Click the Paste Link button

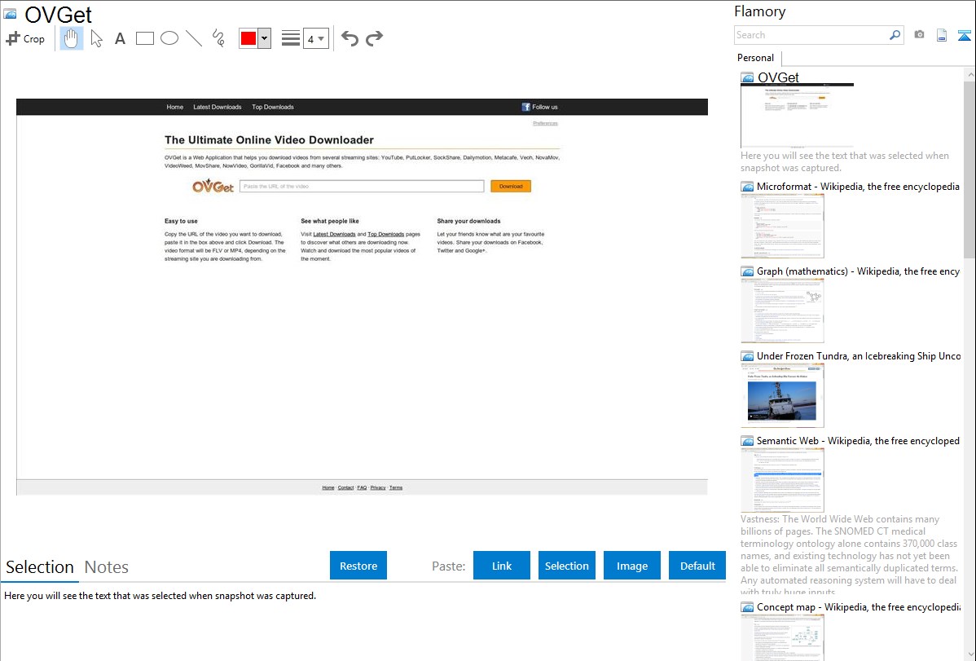coord(502,566)
